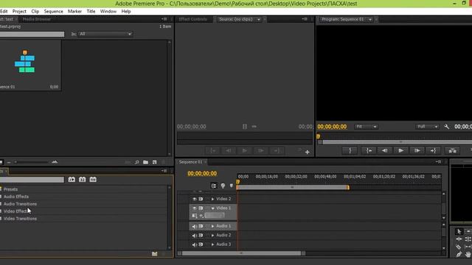Click Show Keyframes icon under Video 1
Image resolution: width=472 pixels, height=265 pixels.
(201, 216)
